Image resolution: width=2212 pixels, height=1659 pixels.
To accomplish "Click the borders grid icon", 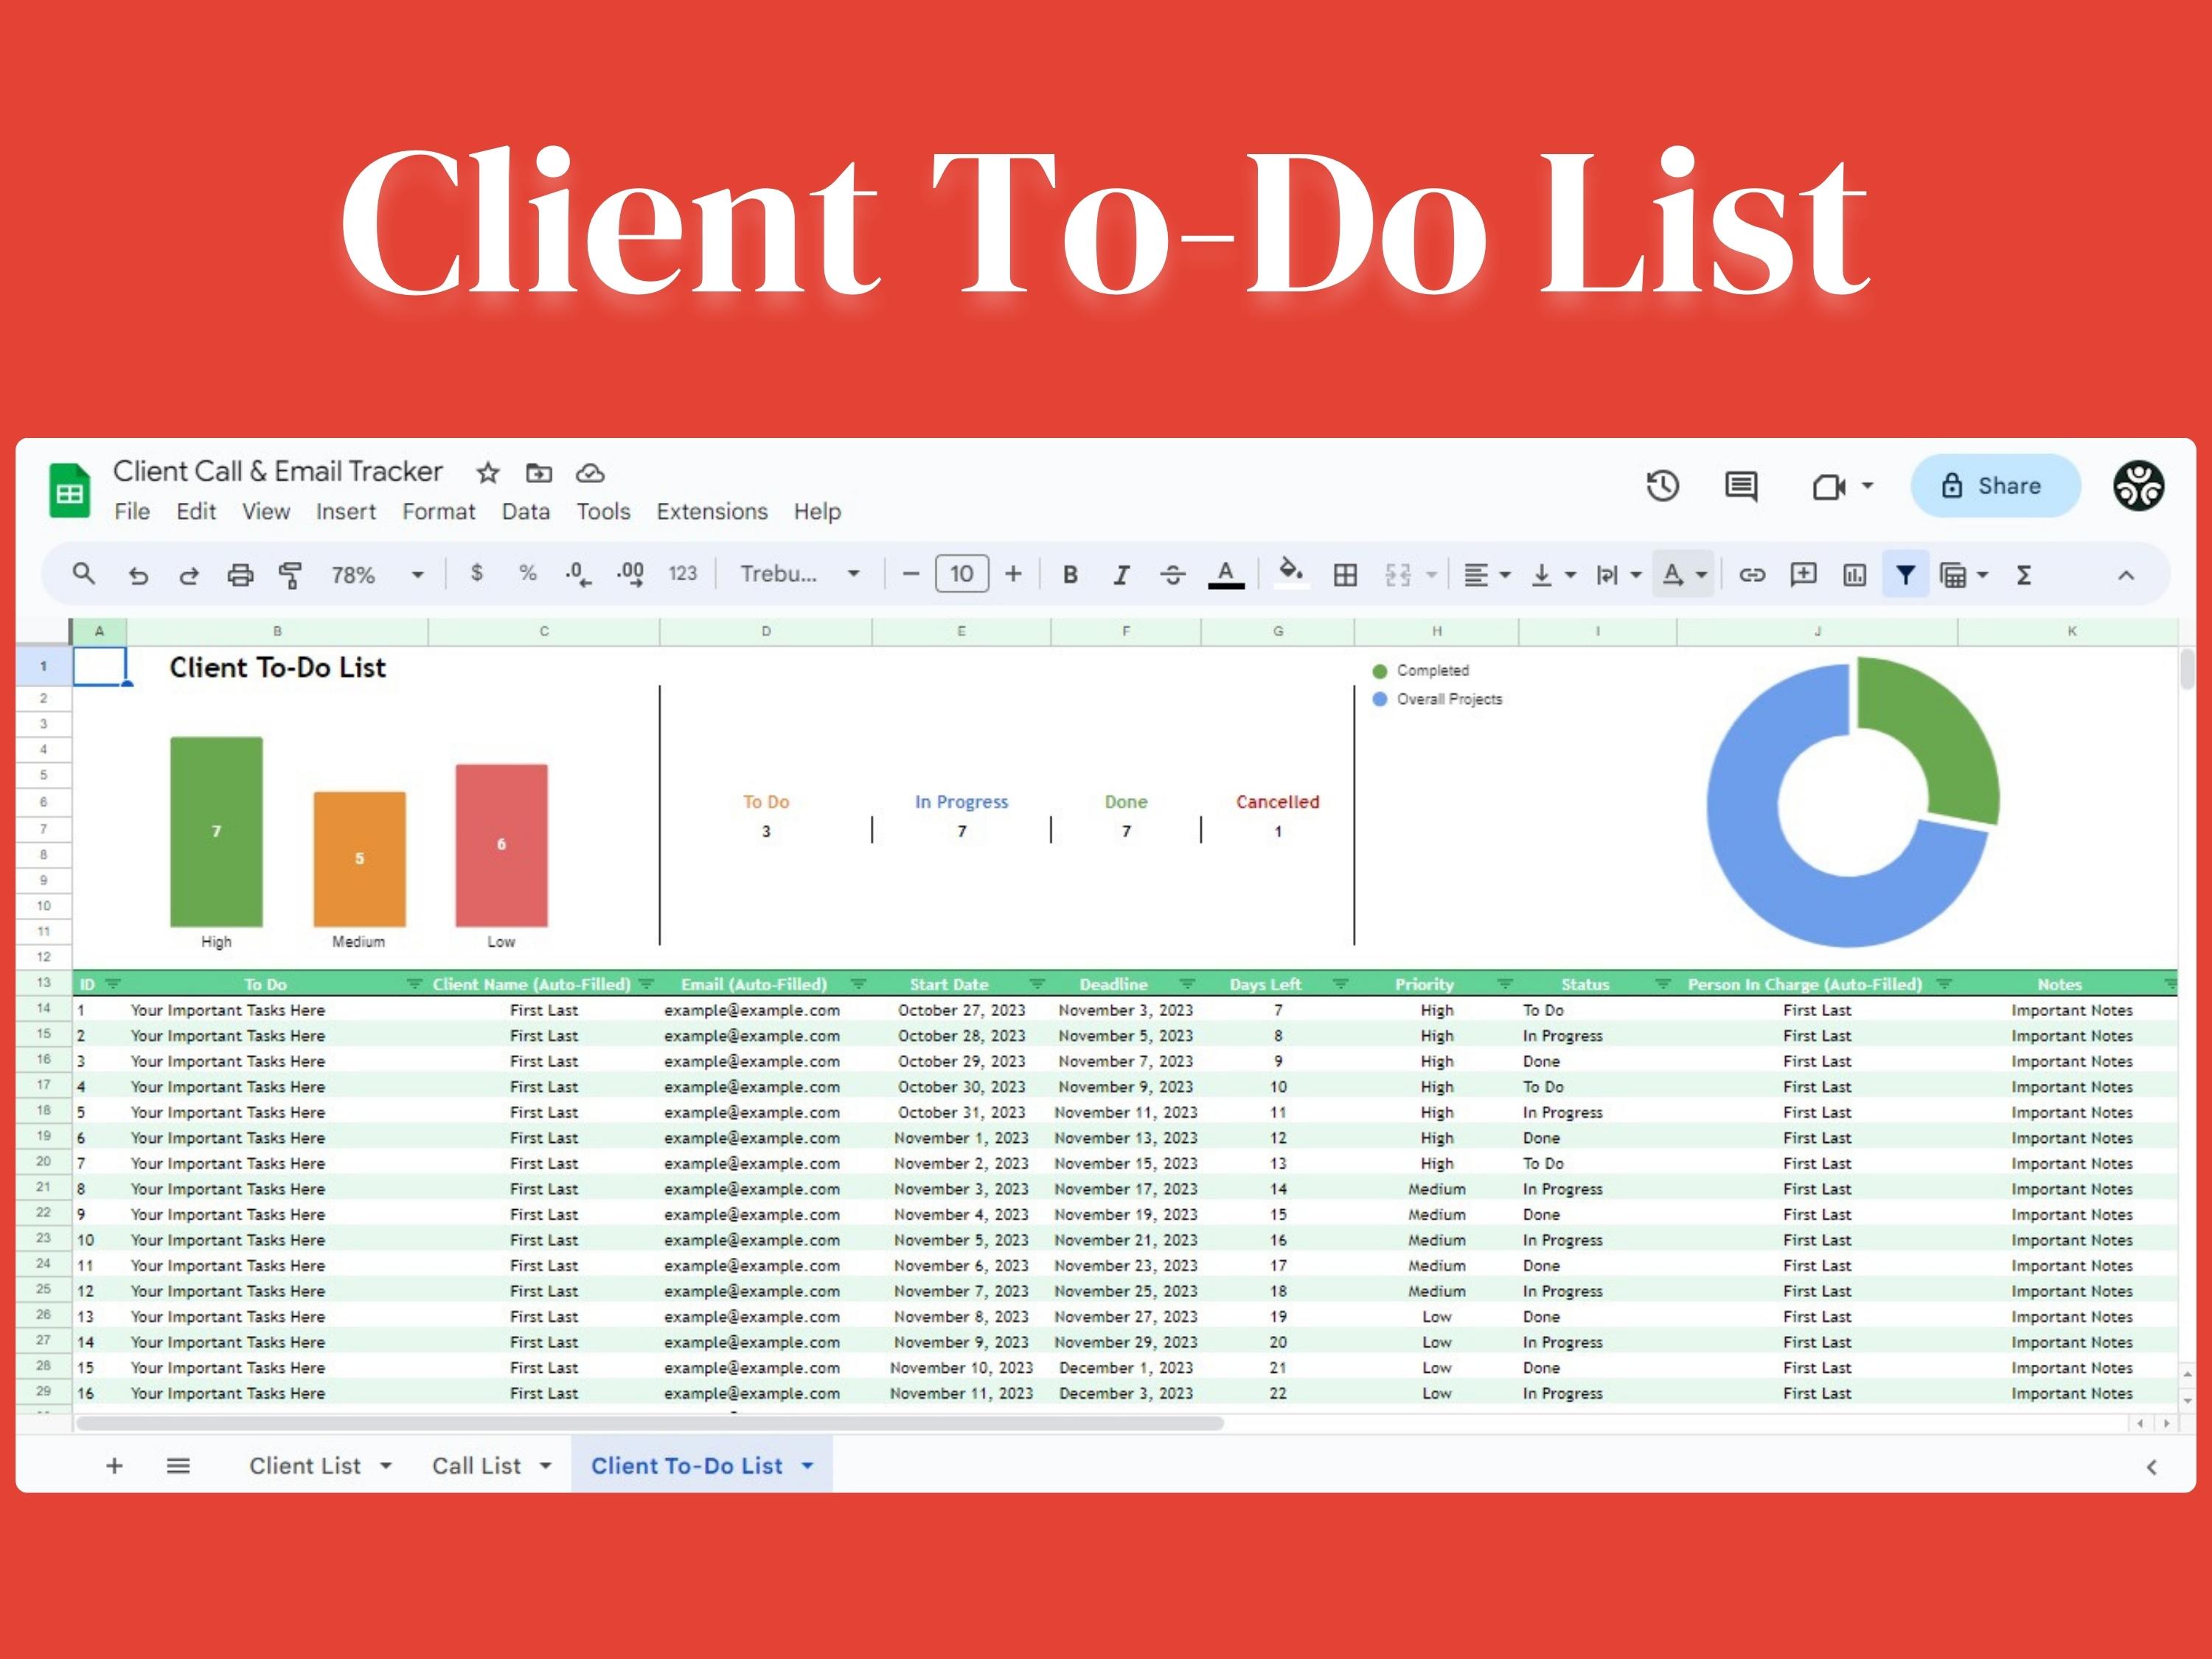I will point(1345,575).
